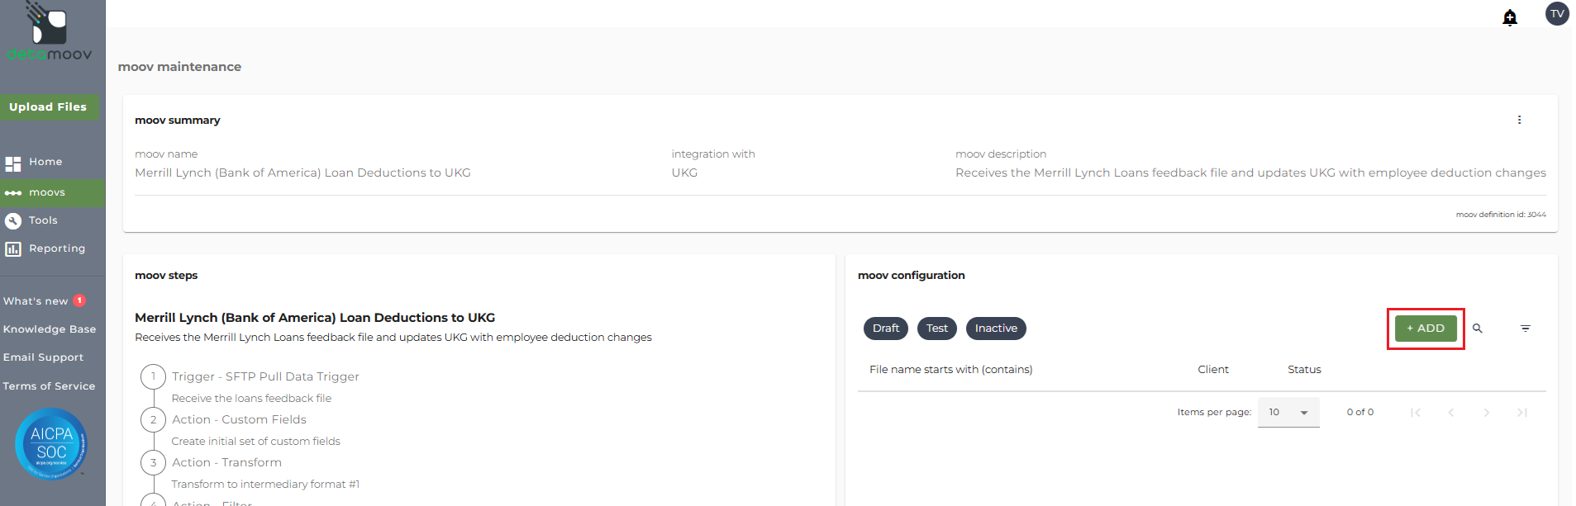Open the notifications bell

pos(1510,17)
